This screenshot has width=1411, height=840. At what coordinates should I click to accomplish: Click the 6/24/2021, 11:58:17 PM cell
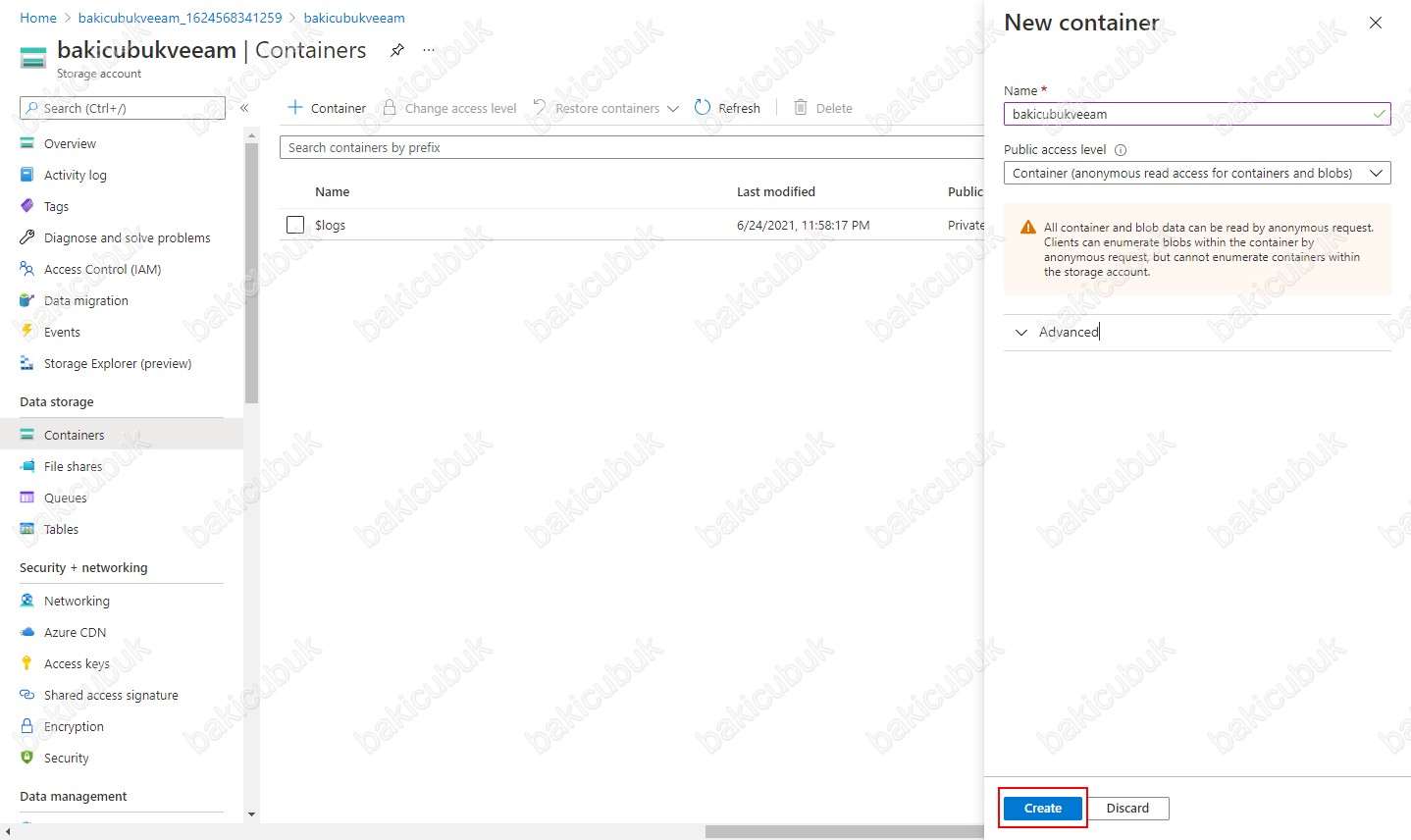point(804,225)
